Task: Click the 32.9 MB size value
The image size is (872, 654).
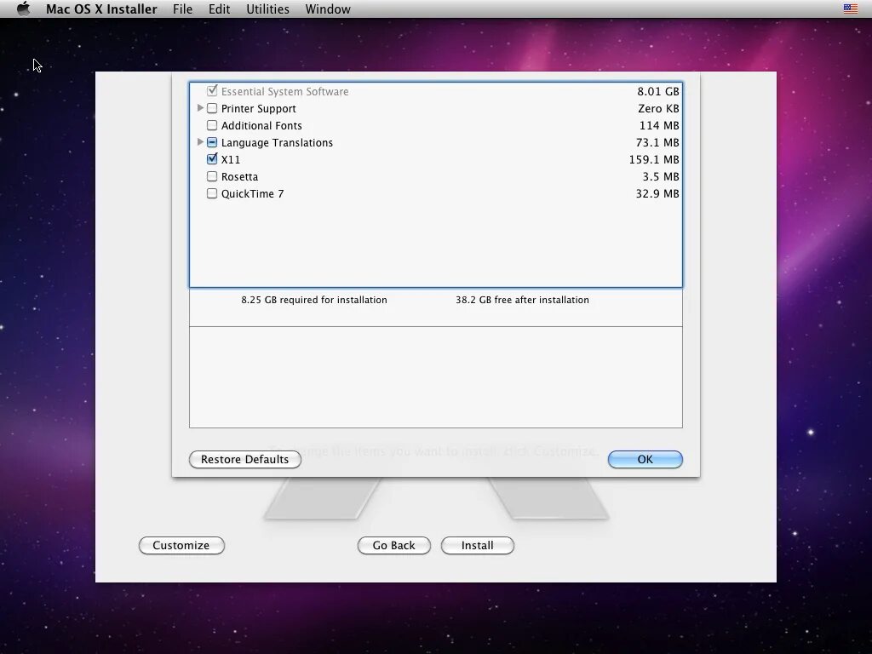Action: point(657,194)
